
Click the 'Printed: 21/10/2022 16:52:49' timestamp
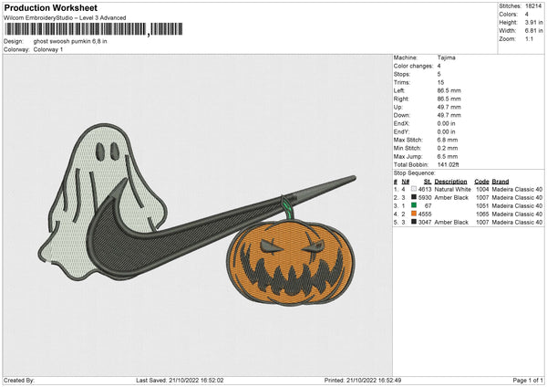click(x=363, y=380)
